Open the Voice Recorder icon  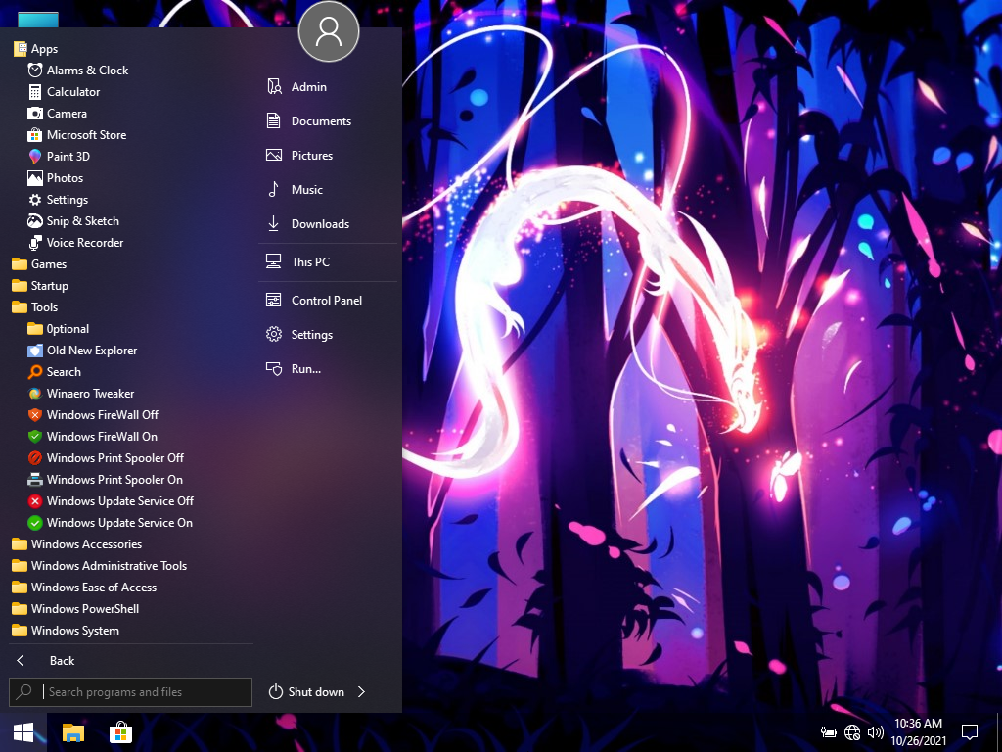[35, 243]
